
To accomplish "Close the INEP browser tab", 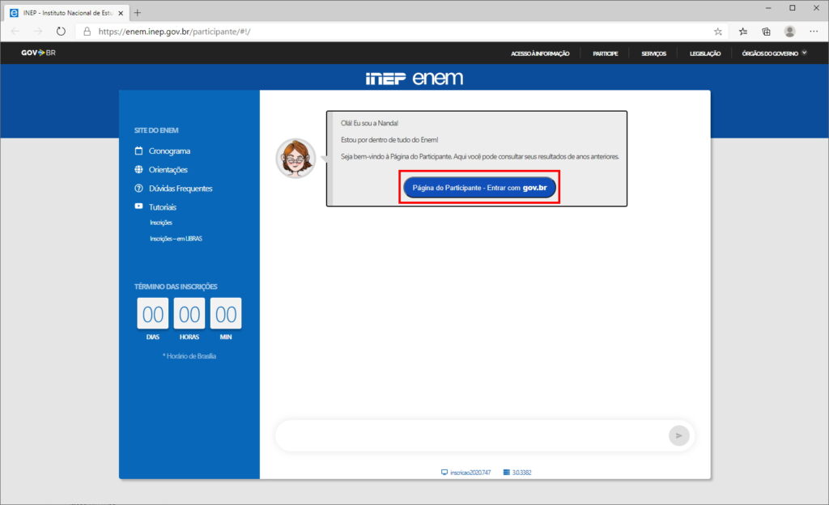I will pos(121,13).
